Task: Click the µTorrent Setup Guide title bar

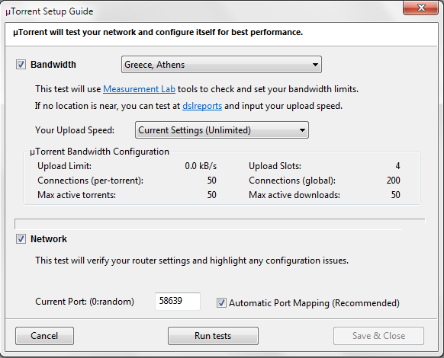Action: pyautogui.click(x=198, y=11)
